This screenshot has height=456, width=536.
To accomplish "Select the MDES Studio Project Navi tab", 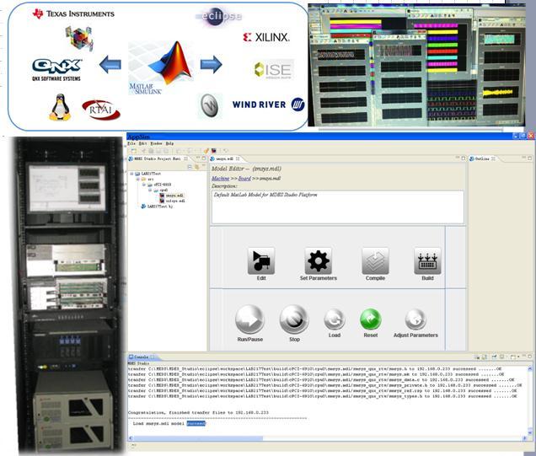I will pos(158,158).
